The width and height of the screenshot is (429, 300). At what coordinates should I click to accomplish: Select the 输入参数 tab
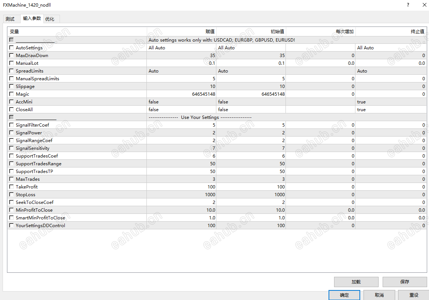[x=32, y=18]
